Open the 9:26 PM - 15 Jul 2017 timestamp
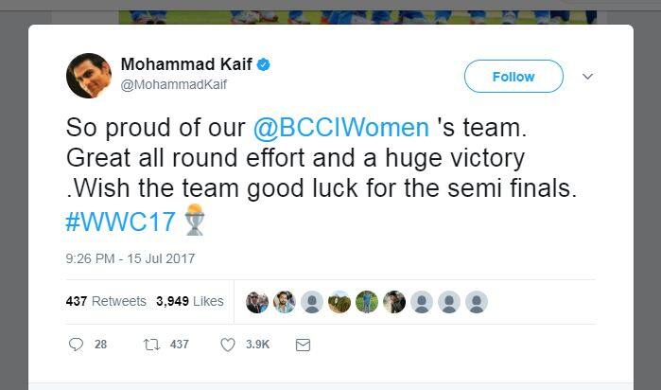 click(130, 257)
